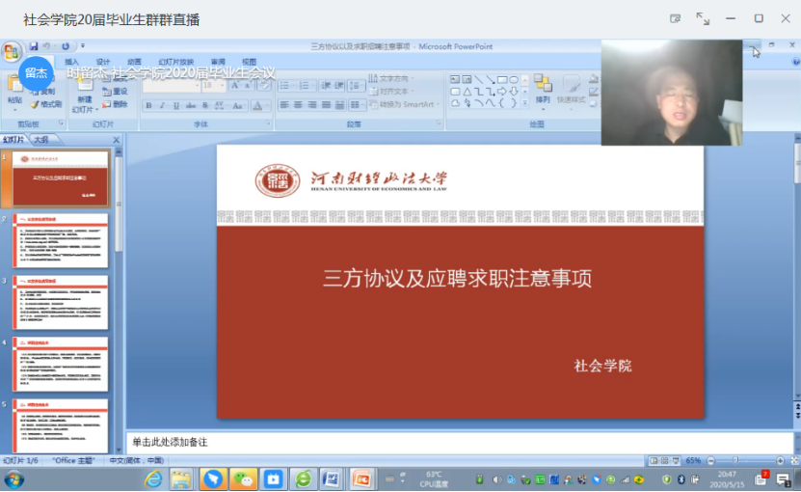Click 重设 Reset slide button
Image resolution: width=801 pixels, height=492 pixels.
pyautogui.click(x=115, y=92)
